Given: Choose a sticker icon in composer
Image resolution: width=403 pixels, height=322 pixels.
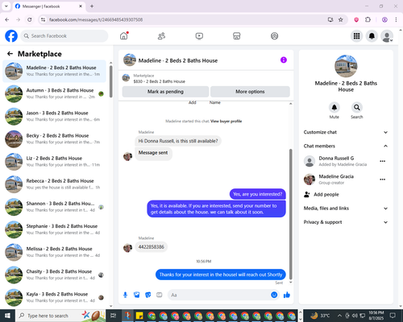Looking at the screenshot, I should 148,295.
